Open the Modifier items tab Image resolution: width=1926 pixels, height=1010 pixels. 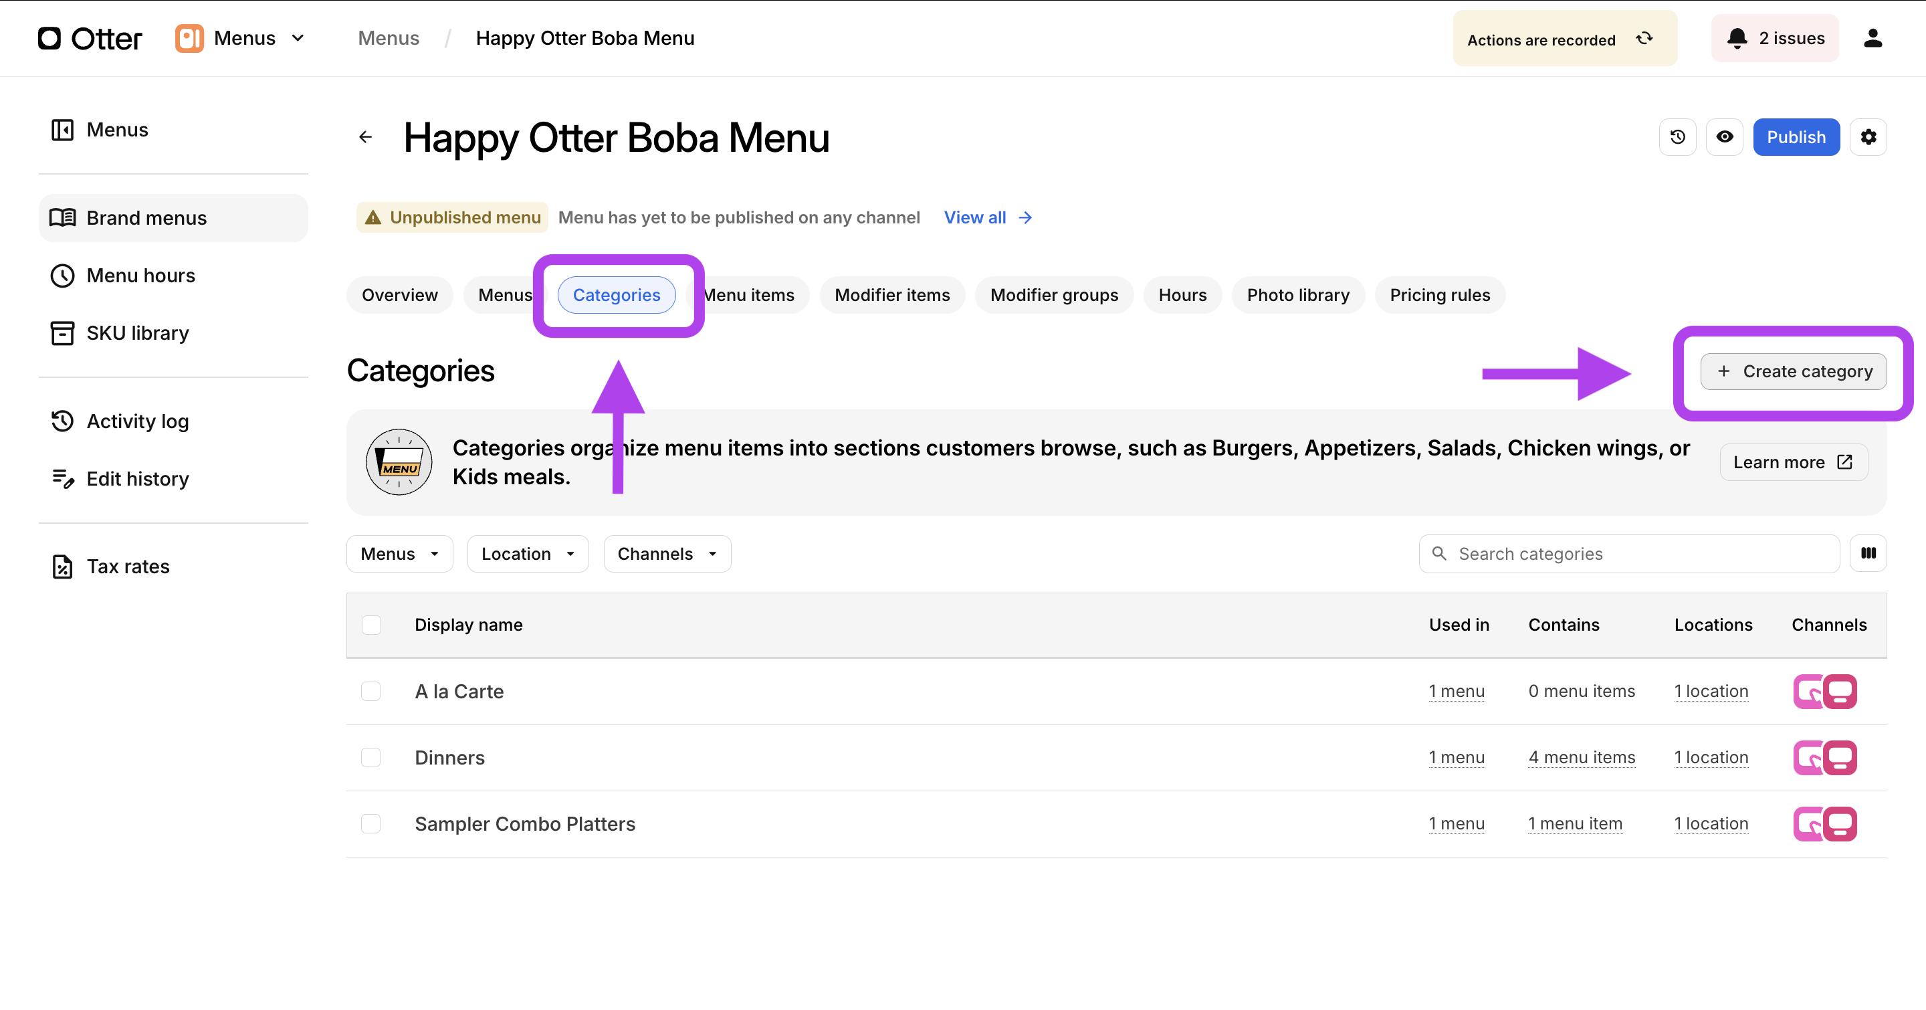click(893, 295)
